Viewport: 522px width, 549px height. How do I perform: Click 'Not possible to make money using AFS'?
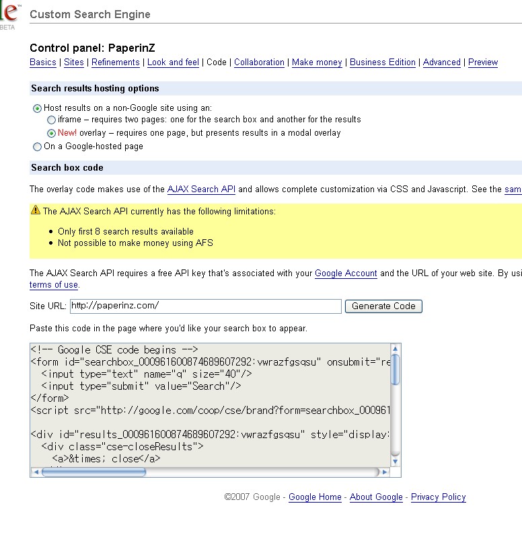[x=135, y=243]
